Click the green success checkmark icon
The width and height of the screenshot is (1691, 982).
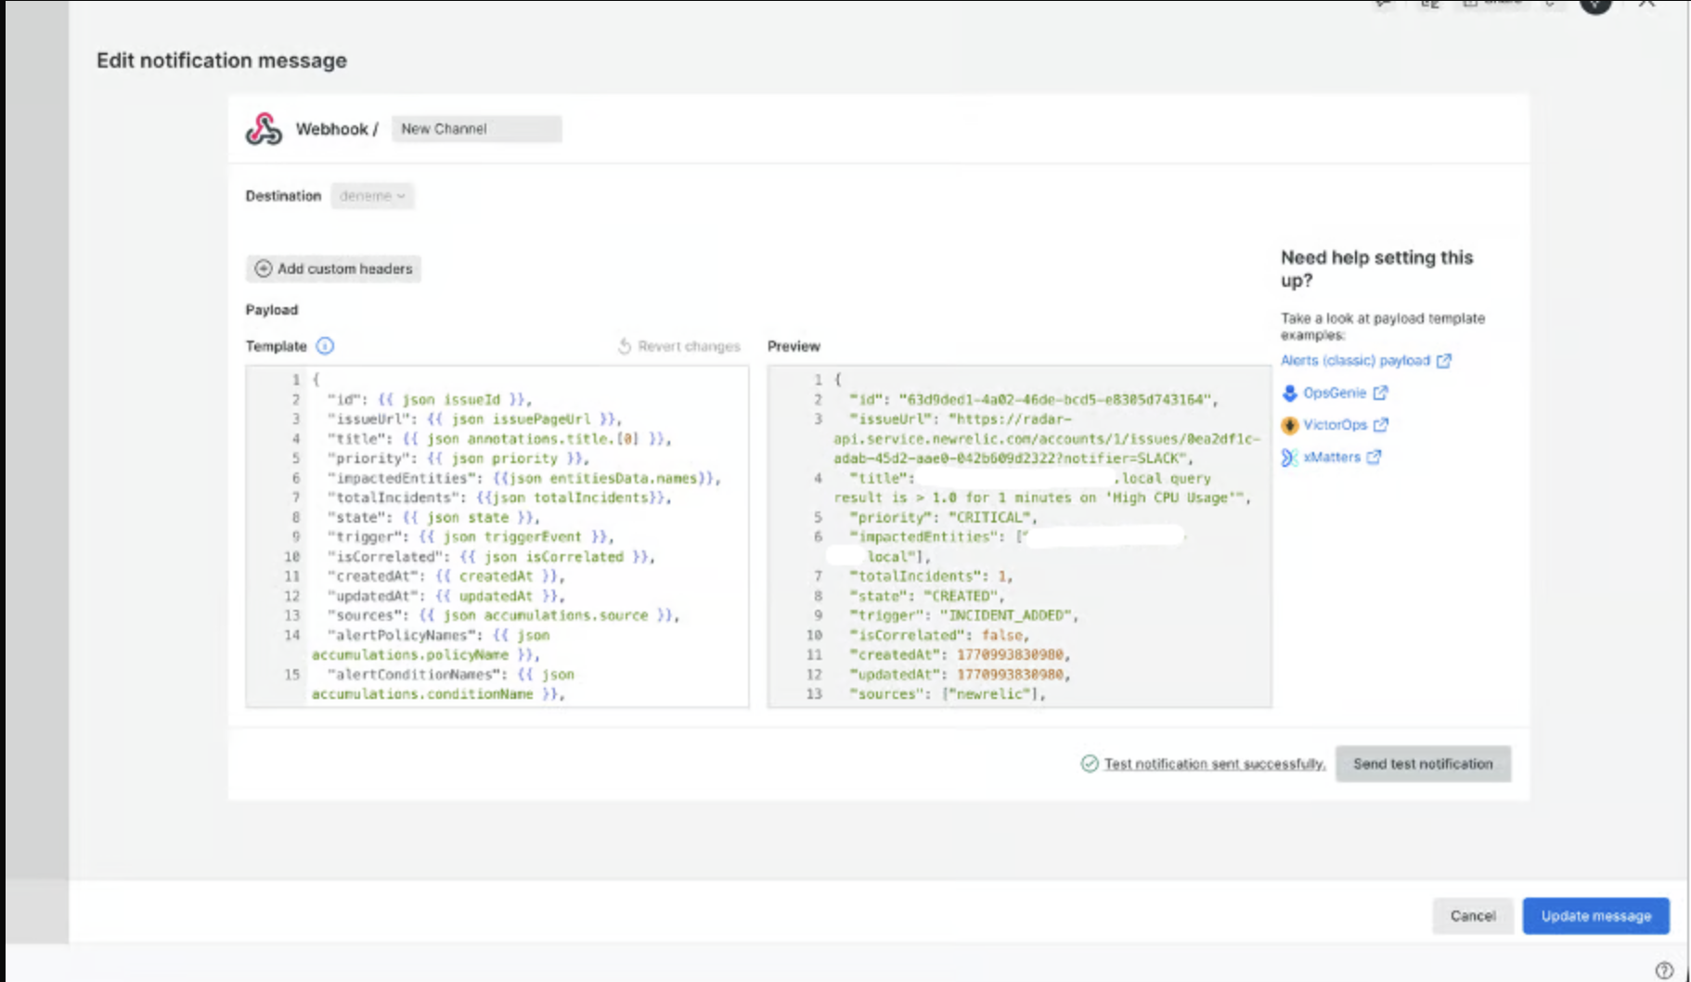click(1090, 764)
